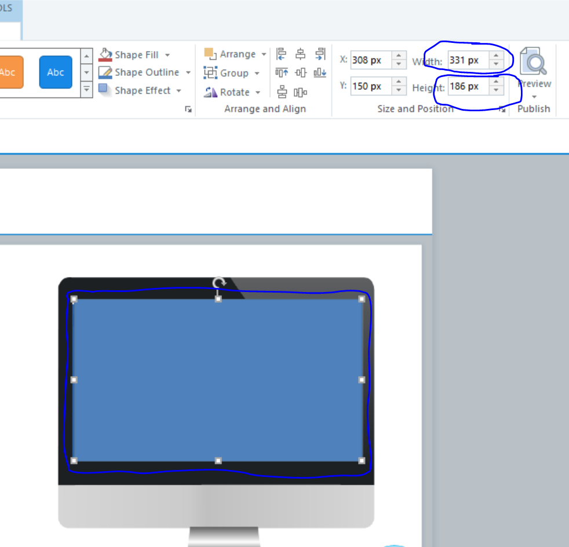
Task: Open the Group dropdown
Action: pos(232,73)
